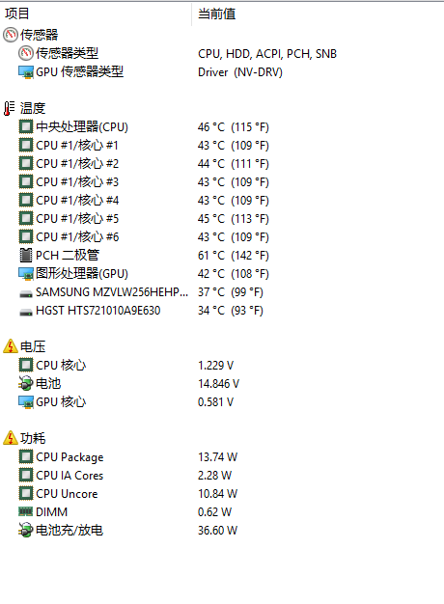The width and height of the screenshot is (444, 604).
Task: Click the 电压 warning icon
Action: pyautogui.click(x=11, y=346)
